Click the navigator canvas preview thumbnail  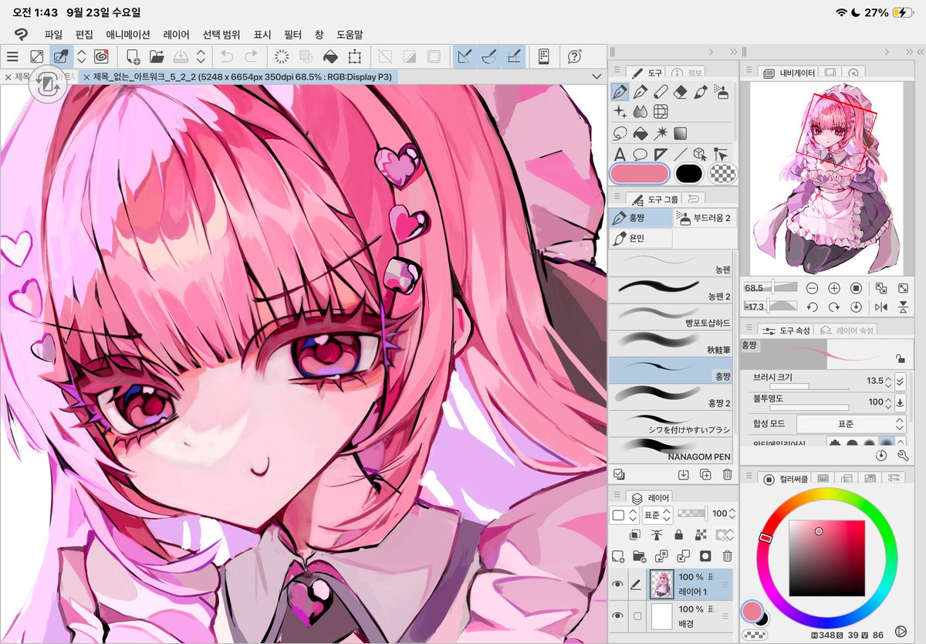(826, 178)
